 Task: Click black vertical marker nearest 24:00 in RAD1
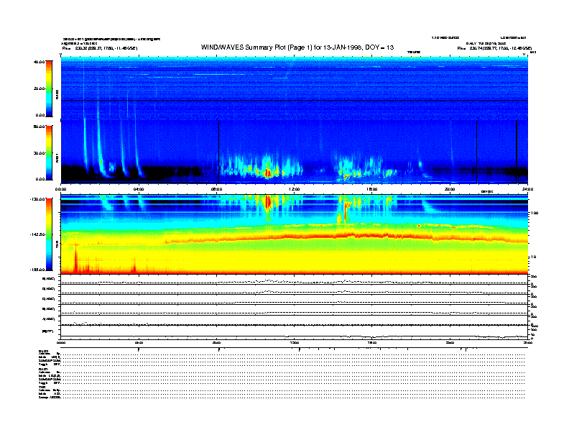point(517,152)
